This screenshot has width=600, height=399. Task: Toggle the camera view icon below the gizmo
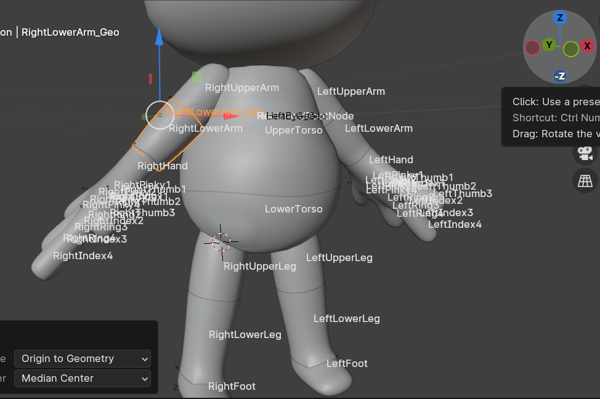coord(584,154)
